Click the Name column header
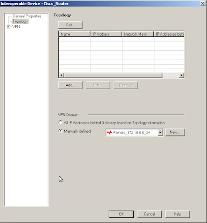 [74, 34]
